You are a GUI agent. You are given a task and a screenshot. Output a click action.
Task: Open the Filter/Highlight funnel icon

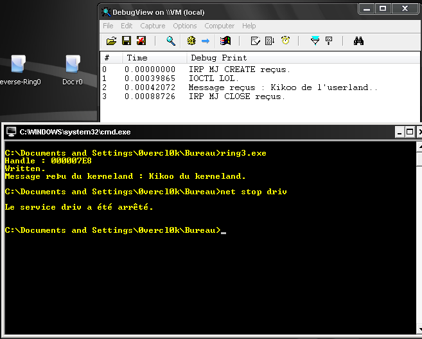click(315, 41)
